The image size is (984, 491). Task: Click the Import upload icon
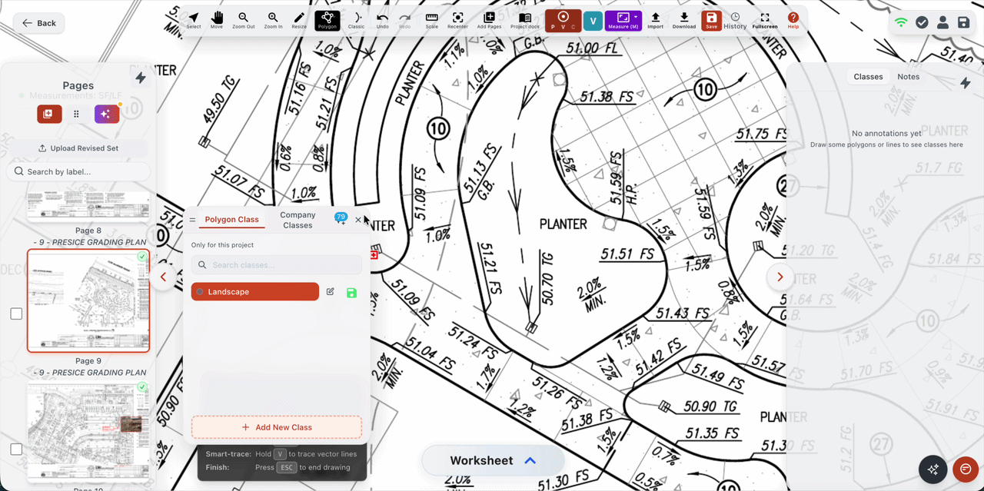click(x=655, y=20)
